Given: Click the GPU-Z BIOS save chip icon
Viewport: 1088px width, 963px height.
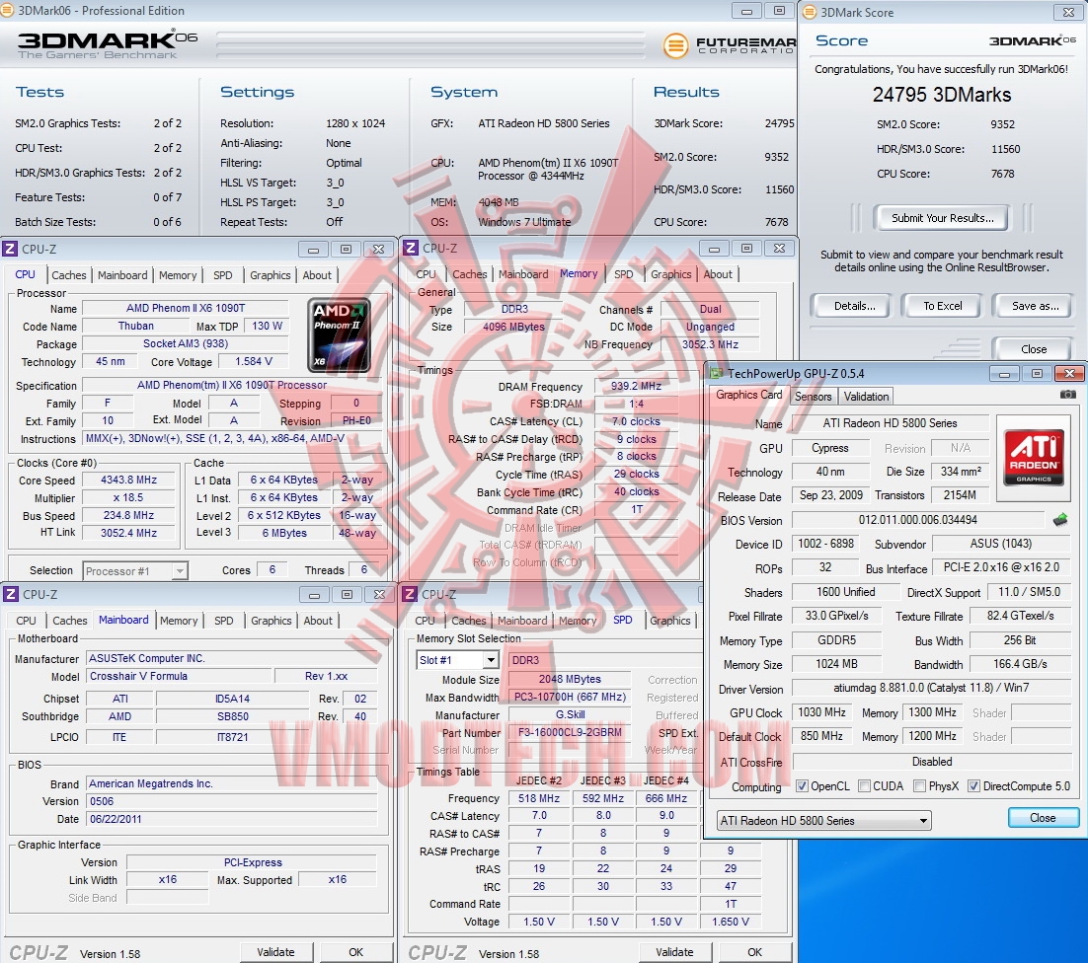Looking at the screenshot, I should click(x=1060, y=519).
